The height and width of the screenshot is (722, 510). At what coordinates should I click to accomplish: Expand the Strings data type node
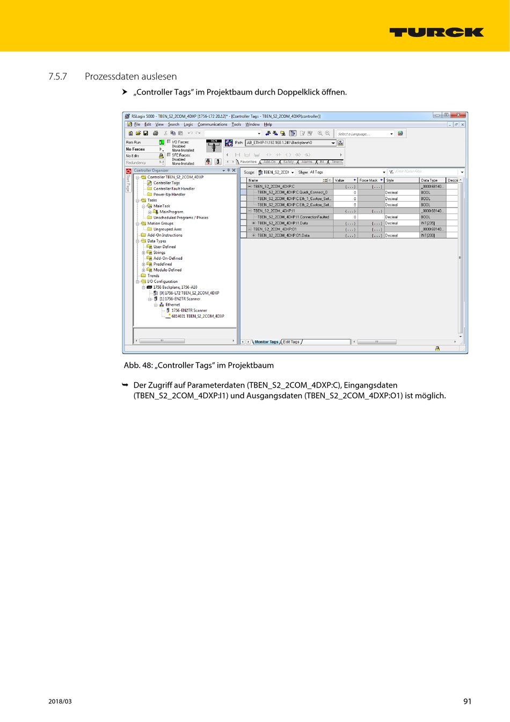tap(143, 253)
